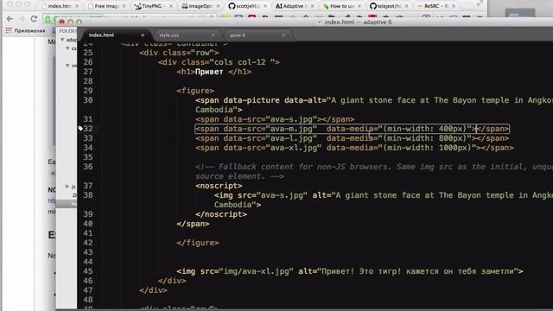Close the style.css editor tab
The image size is (553, 311).
tap(213, 35)
